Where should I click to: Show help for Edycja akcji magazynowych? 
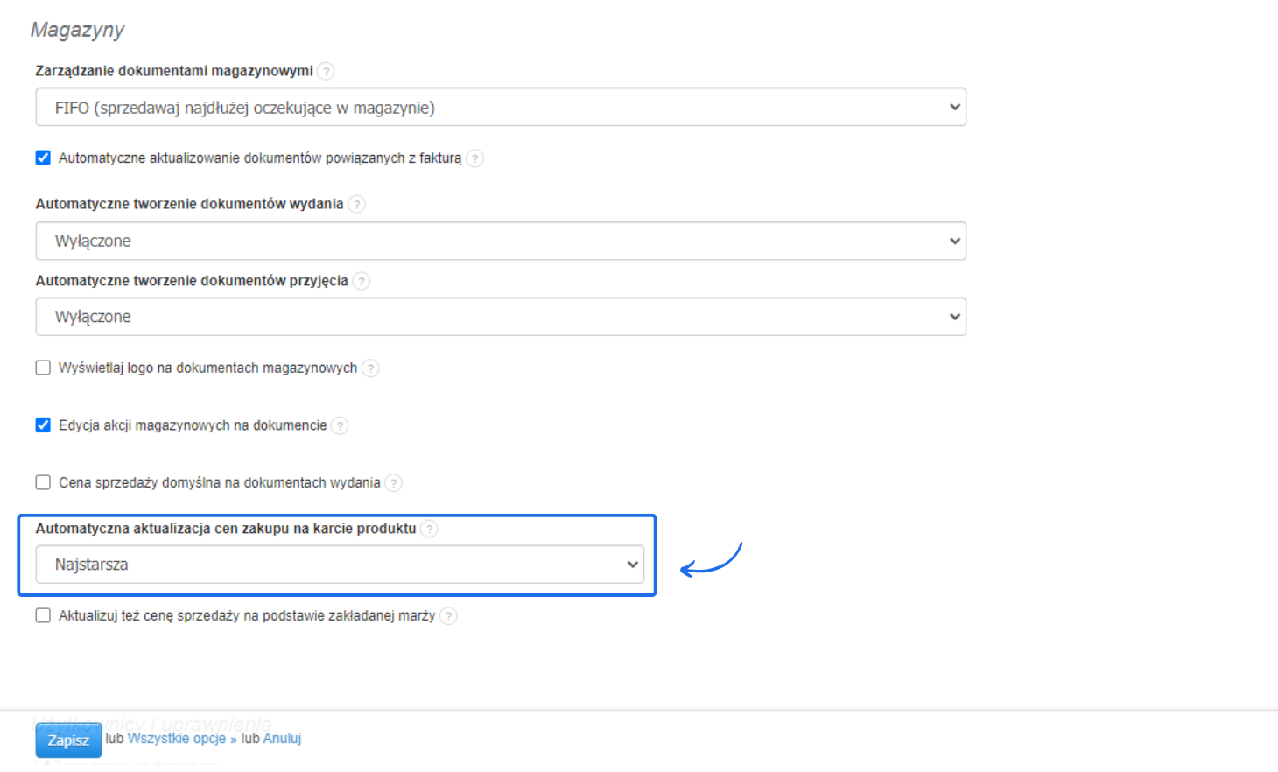click(340, 425)
